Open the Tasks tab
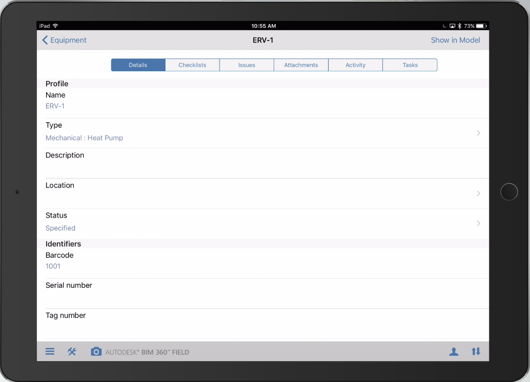Screen dimensions: 530x382 [410, 64]
